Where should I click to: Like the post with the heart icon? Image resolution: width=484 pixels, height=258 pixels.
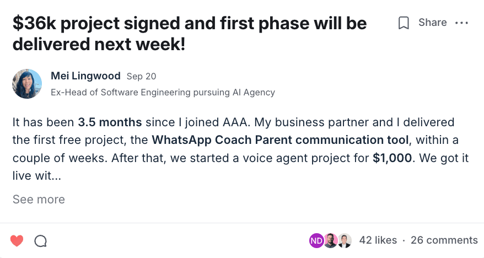pos(17,240)
